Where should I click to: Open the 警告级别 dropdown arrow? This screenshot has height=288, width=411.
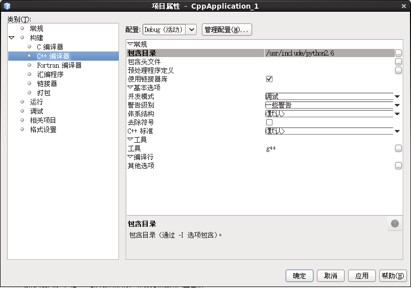click(397, 105)
